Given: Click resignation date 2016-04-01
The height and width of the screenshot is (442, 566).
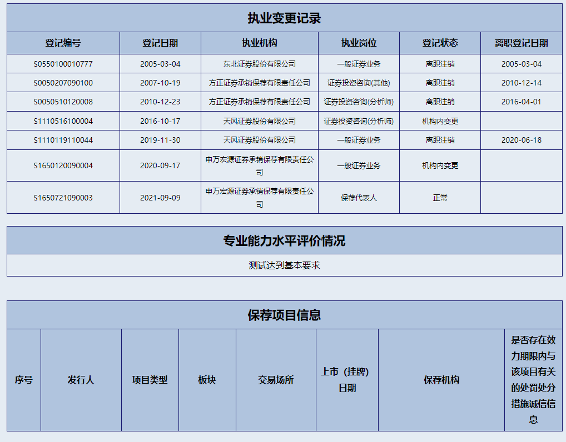Looking at the screenshot, I should click(522, 102).
